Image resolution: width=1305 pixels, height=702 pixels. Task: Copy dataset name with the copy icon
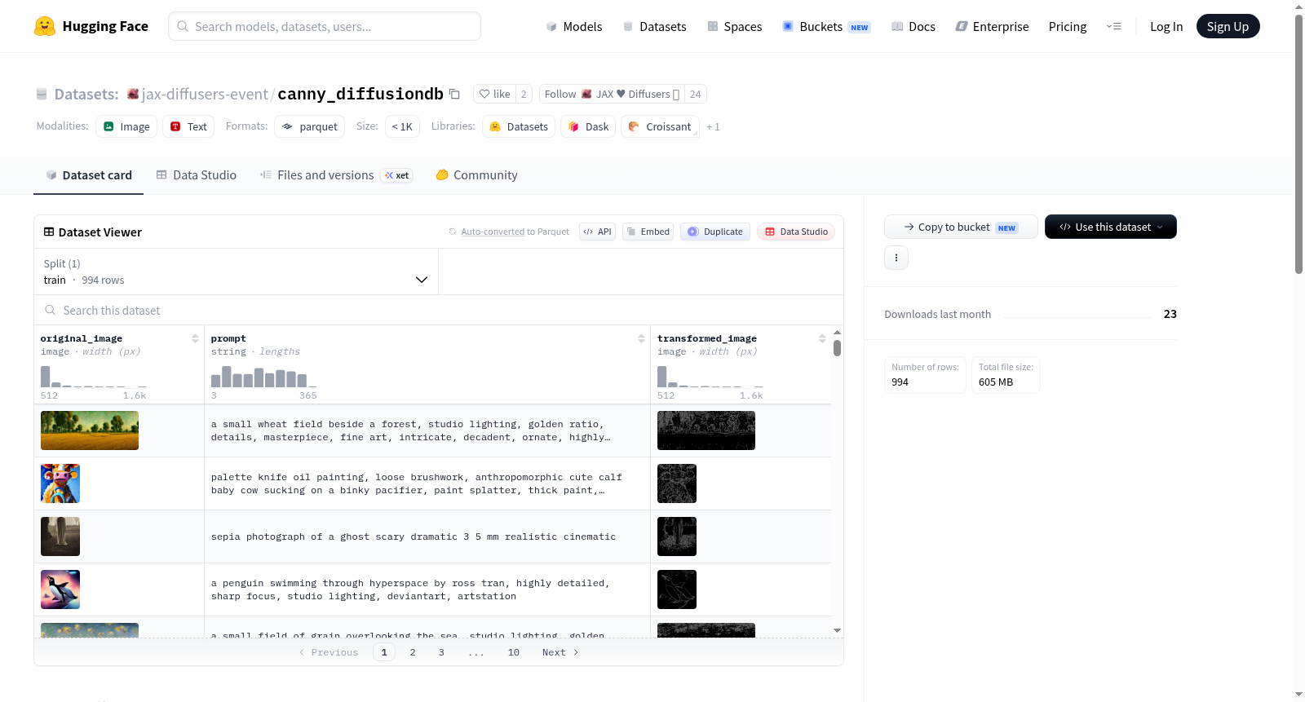tap(455, 94)
